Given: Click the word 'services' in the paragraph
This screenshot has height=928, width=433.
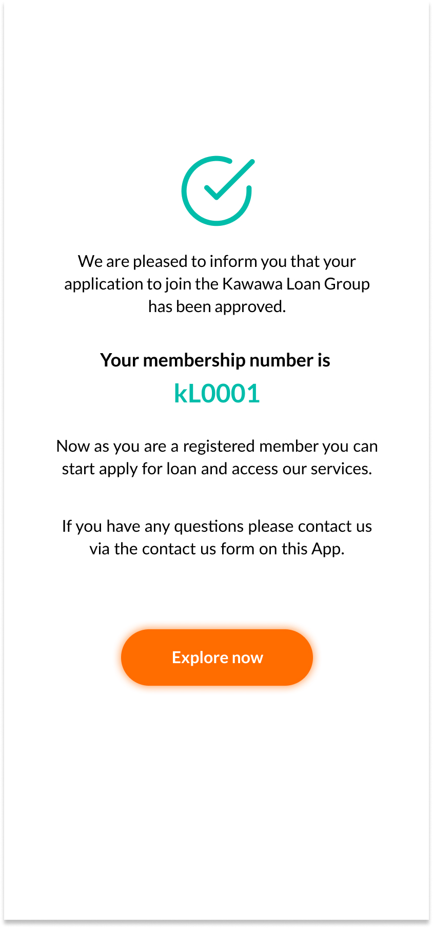Looking at the screenshot, I should (340, 469).
